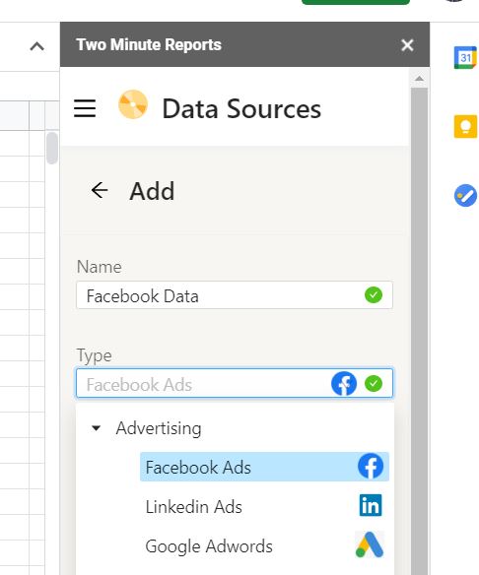Viewport: 479px width, 575px height.
Task: Click the green checkmark in the Type field
Action: 374,384
